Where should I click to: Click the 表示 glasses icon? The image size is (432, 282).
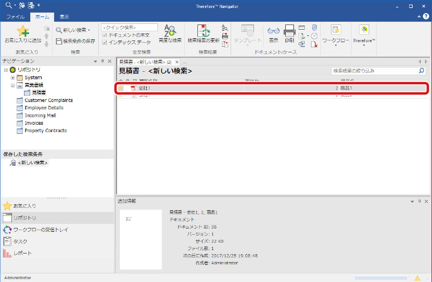coord(273,31)
